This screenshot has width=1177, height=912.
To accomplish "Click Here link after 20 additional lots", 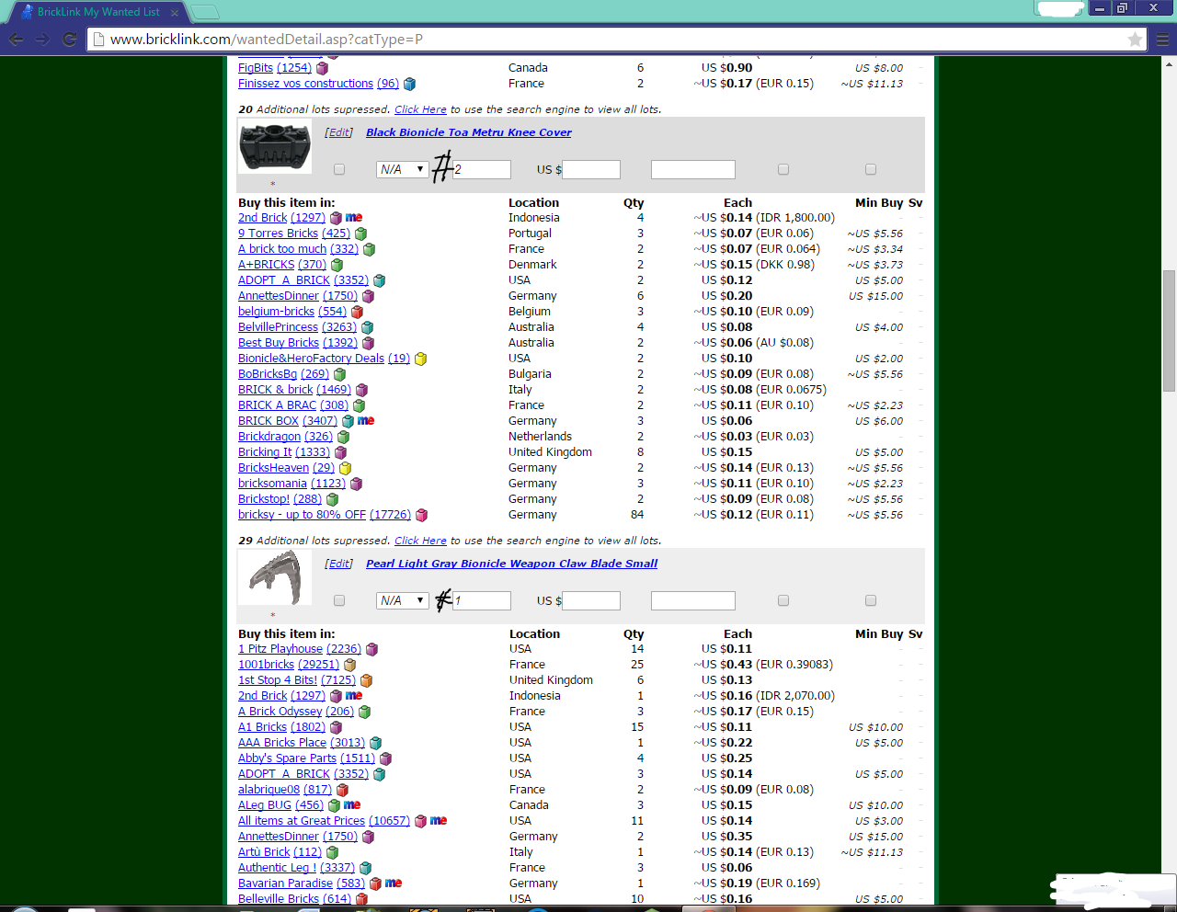I will click(x=420, y=109).
